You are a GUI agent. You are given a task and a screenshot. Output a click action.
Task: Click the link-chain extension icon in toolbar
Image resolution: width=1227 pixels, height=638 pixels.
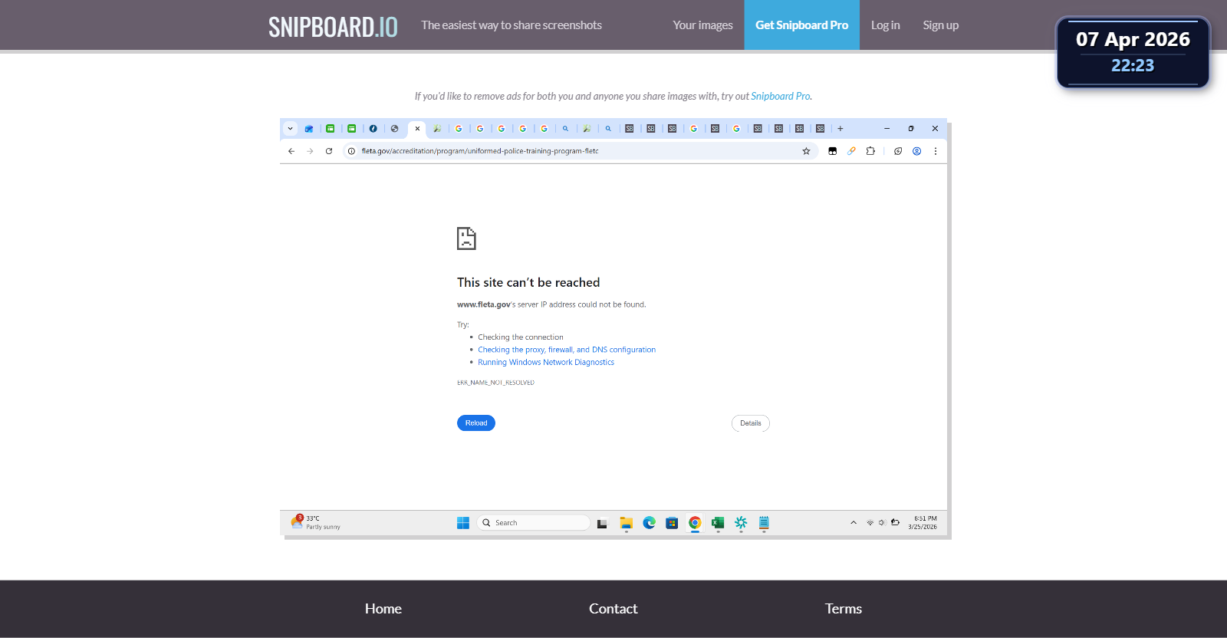pyautogui.click(x=851, y=151)
